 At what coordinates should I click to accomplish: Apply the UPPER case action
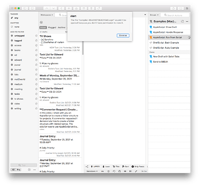point(95,167)
